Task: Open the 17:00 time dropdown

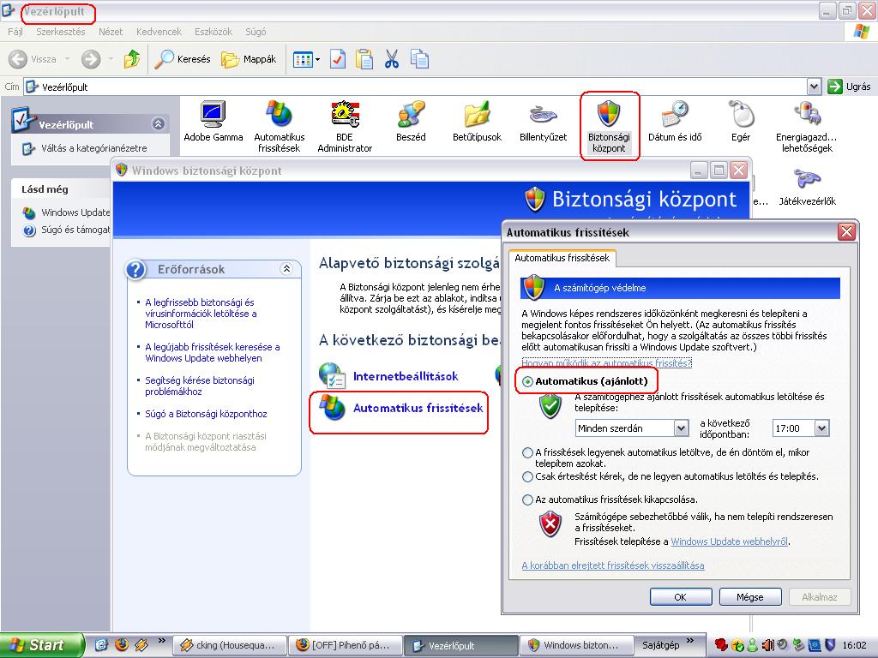Action: 821,428
